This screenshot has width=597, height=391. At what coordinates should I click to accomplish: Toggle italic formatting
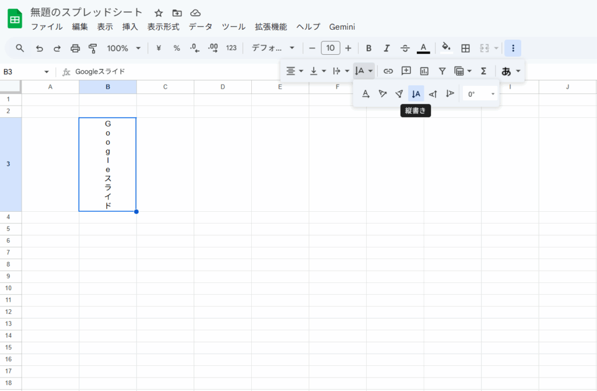click(x=386, y=48)
